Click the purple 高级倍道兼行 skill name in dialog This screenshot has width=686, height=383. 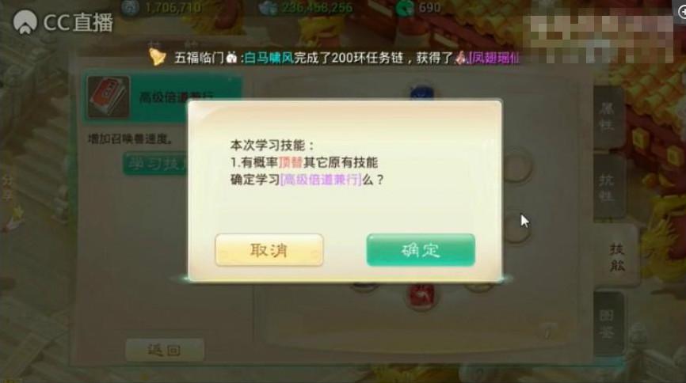tap(321, 180)
